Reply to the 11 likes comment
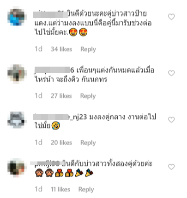187x198 pixels. pos(86,190)
